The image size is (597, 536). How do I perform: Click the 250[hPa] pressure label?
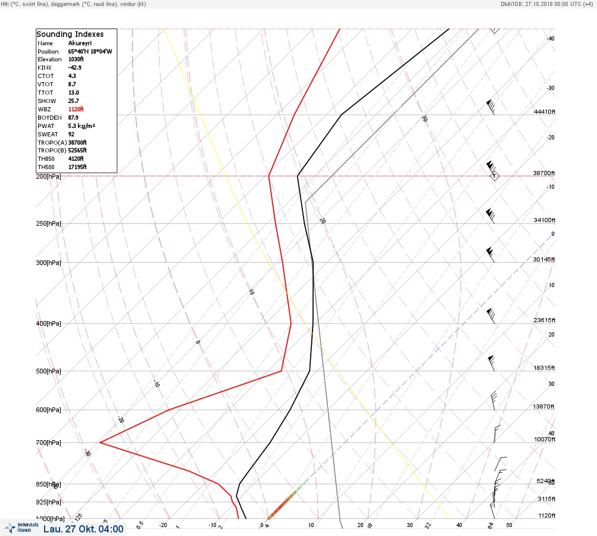(x=48, y=223)
